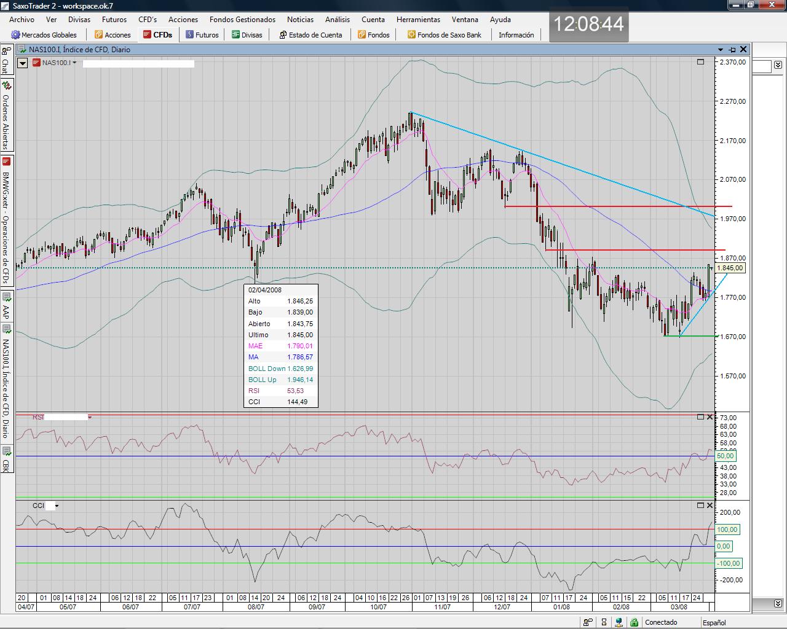The width and height of the screenshot is (787, 629).
Task: Open the Mercados Globales gear icon
Action: (15, 35)
